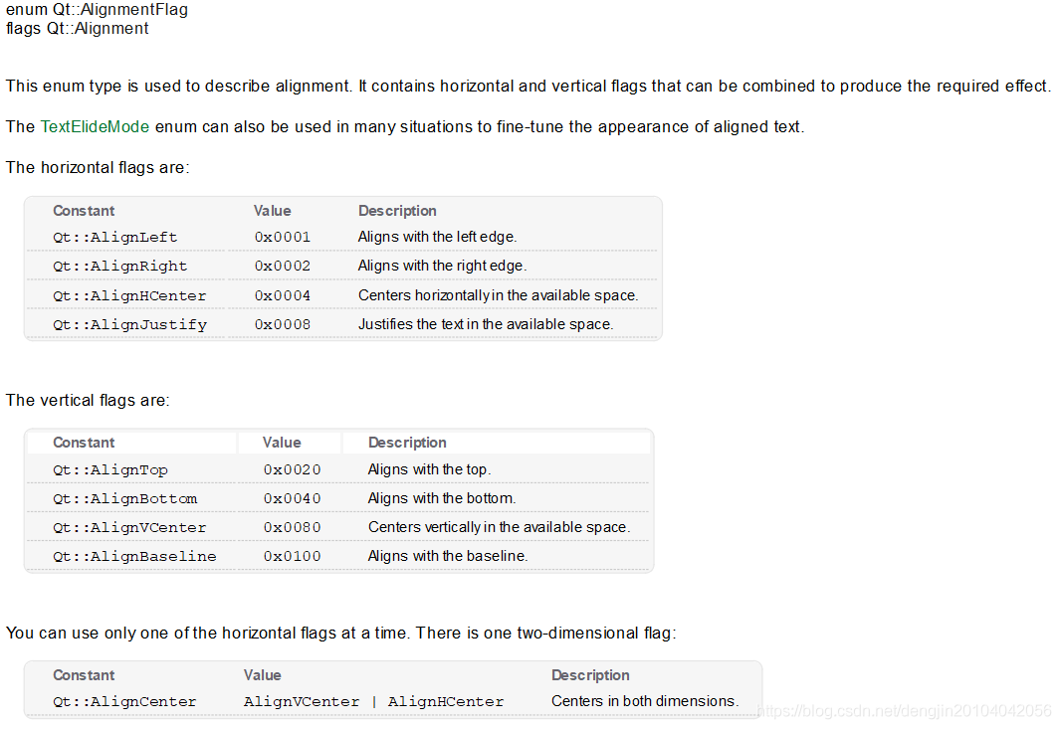The height and width of the screenshot is (729, 1061).
Task: Click the Qt::AlignVCenter constant
Action: (x=129, y=527)
